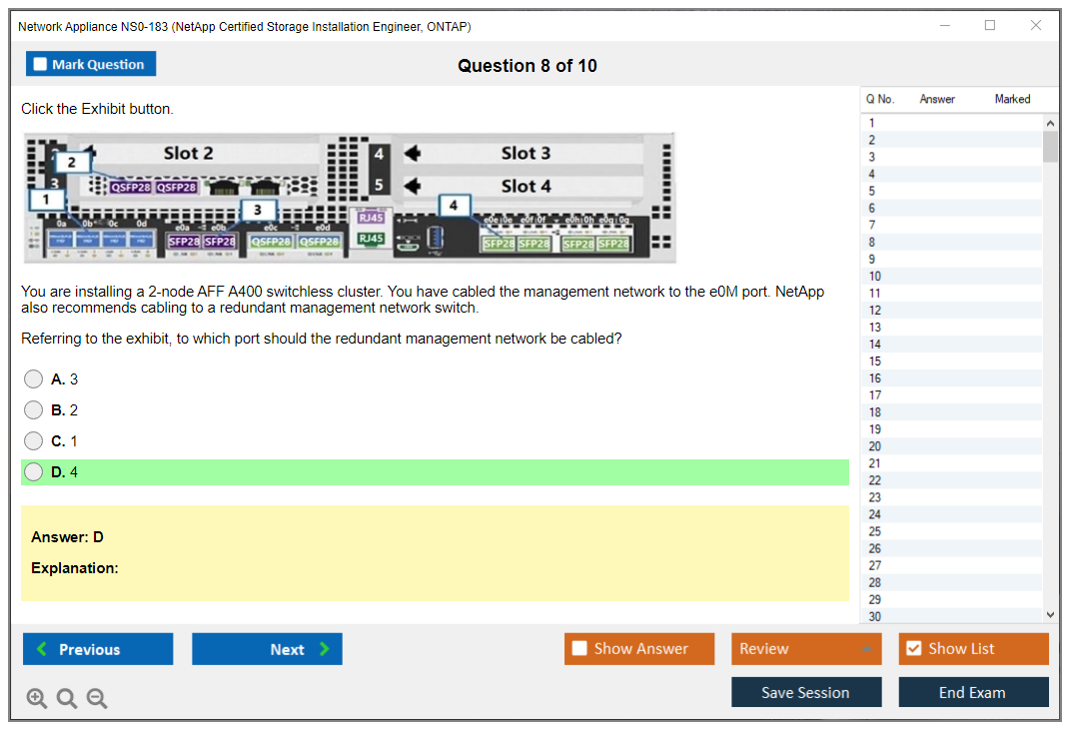
Task: Select answer option A
Action: click(34, 379)
